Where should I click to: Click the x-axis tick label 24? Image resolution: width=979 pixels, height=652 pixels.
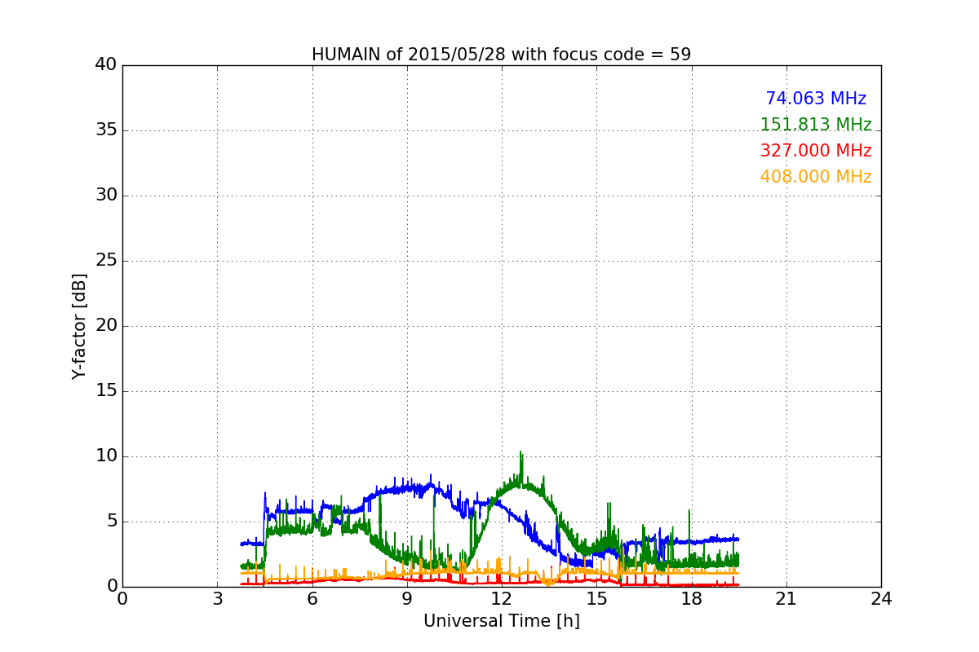pos(881,599)
